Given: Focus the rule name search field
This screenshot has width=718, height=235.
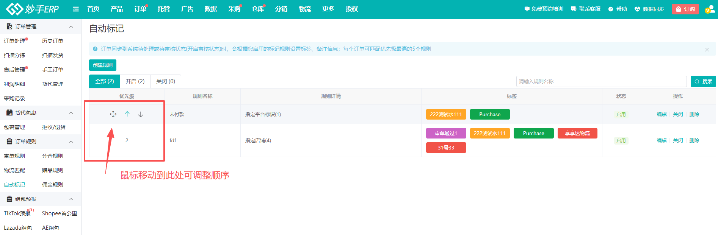Looking at the screenshot, I should click(x=601, y=81).
